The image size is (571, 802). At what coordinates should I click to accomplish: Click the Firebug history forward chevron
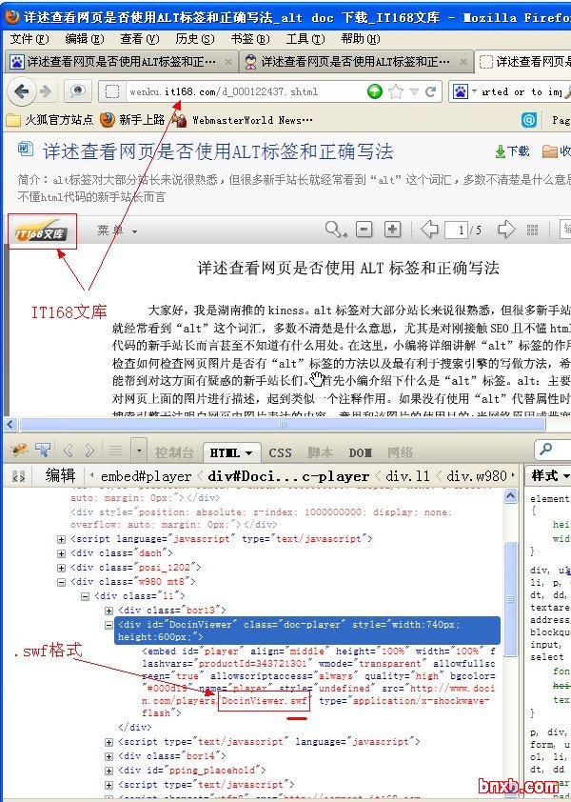click(90, 451)
